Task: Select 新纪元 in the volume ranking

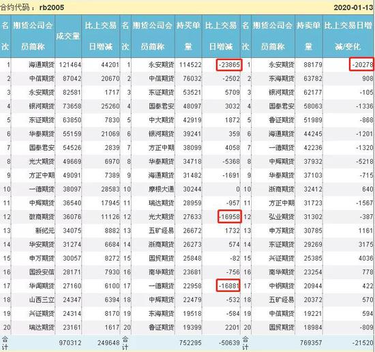Action: [45, 231]
